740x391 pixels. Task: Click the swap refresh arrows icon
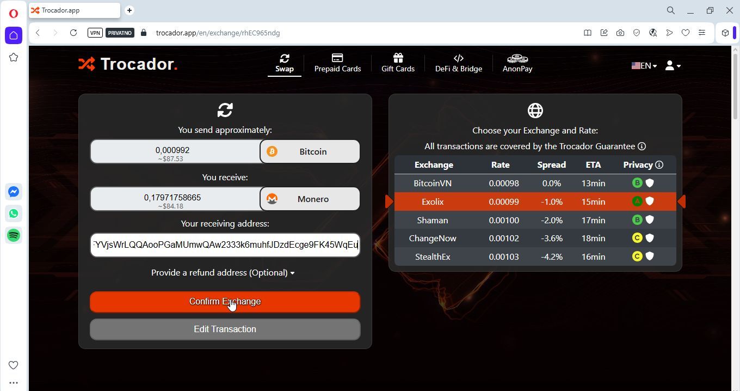[225, 110]
